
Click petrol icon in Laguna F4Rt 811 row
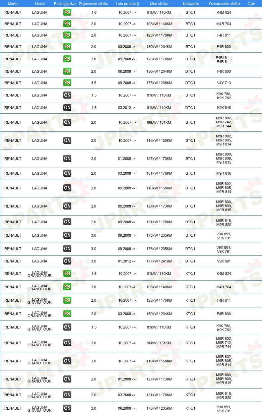[67, 59]
